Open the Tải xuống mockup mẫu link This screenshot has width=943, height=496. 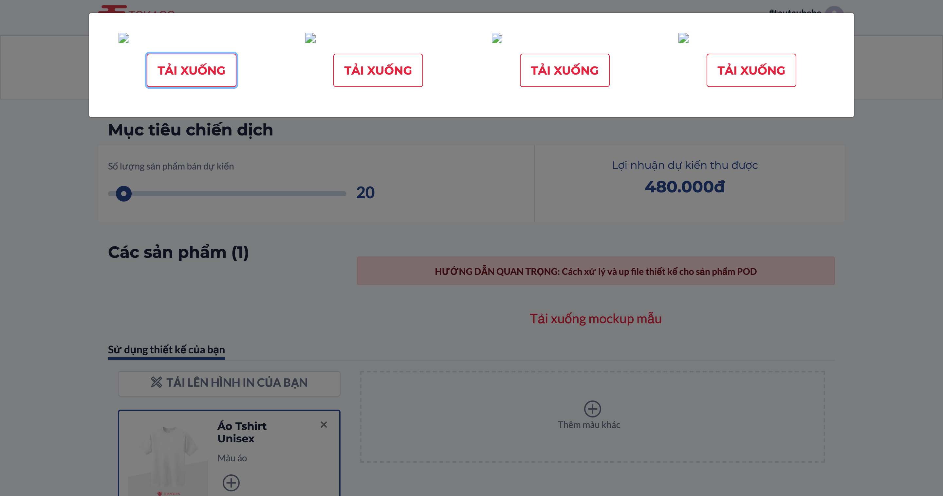[596, 319]
